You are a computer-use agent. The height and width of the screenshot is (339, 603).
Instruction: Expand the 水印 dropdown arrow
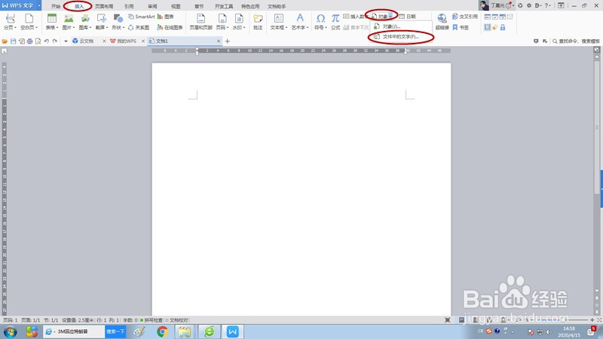pyautogui.click(x=243, y=28)
